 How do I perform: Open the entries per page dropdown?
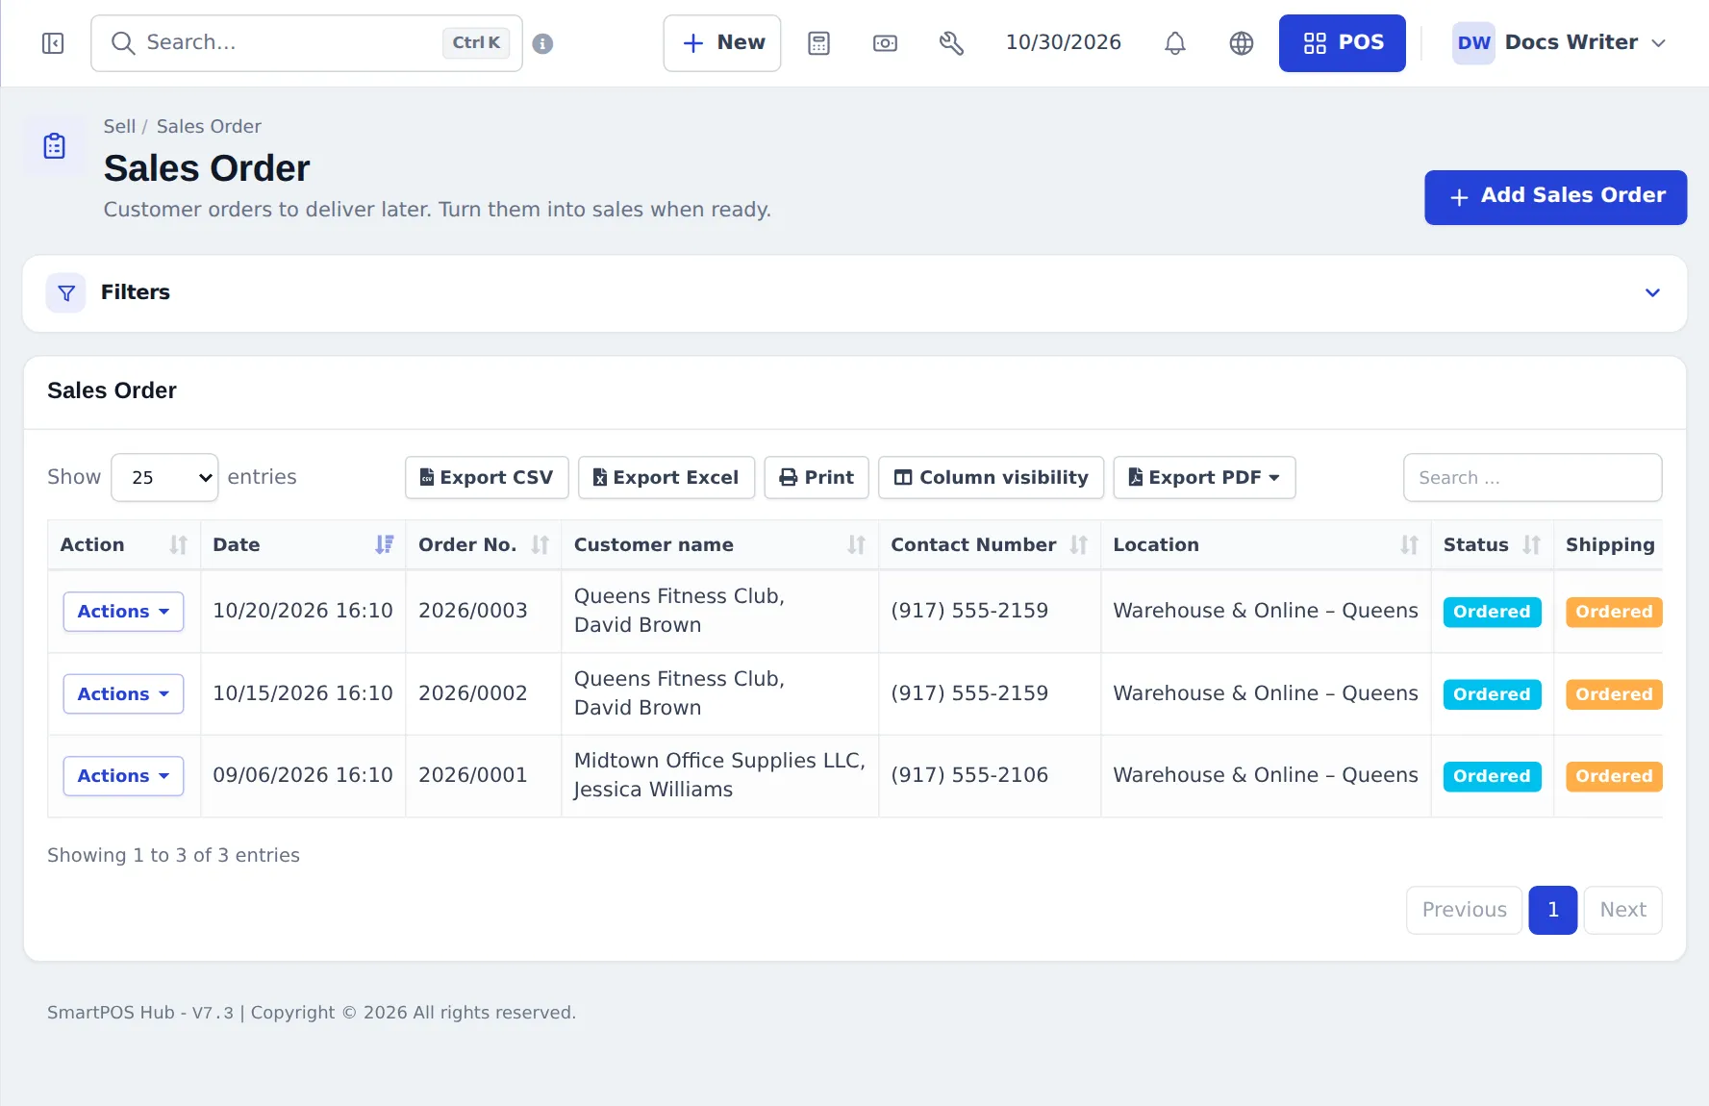tap(164, 478)
